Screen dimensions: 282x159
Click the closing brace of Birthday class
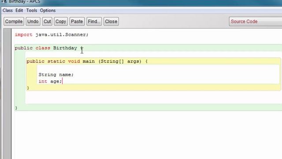[x=16, y=108]
